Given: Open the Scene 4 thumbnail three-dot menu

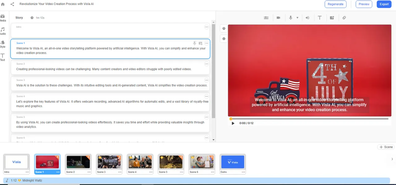Looking at the screenshot, I should [151, 172].
